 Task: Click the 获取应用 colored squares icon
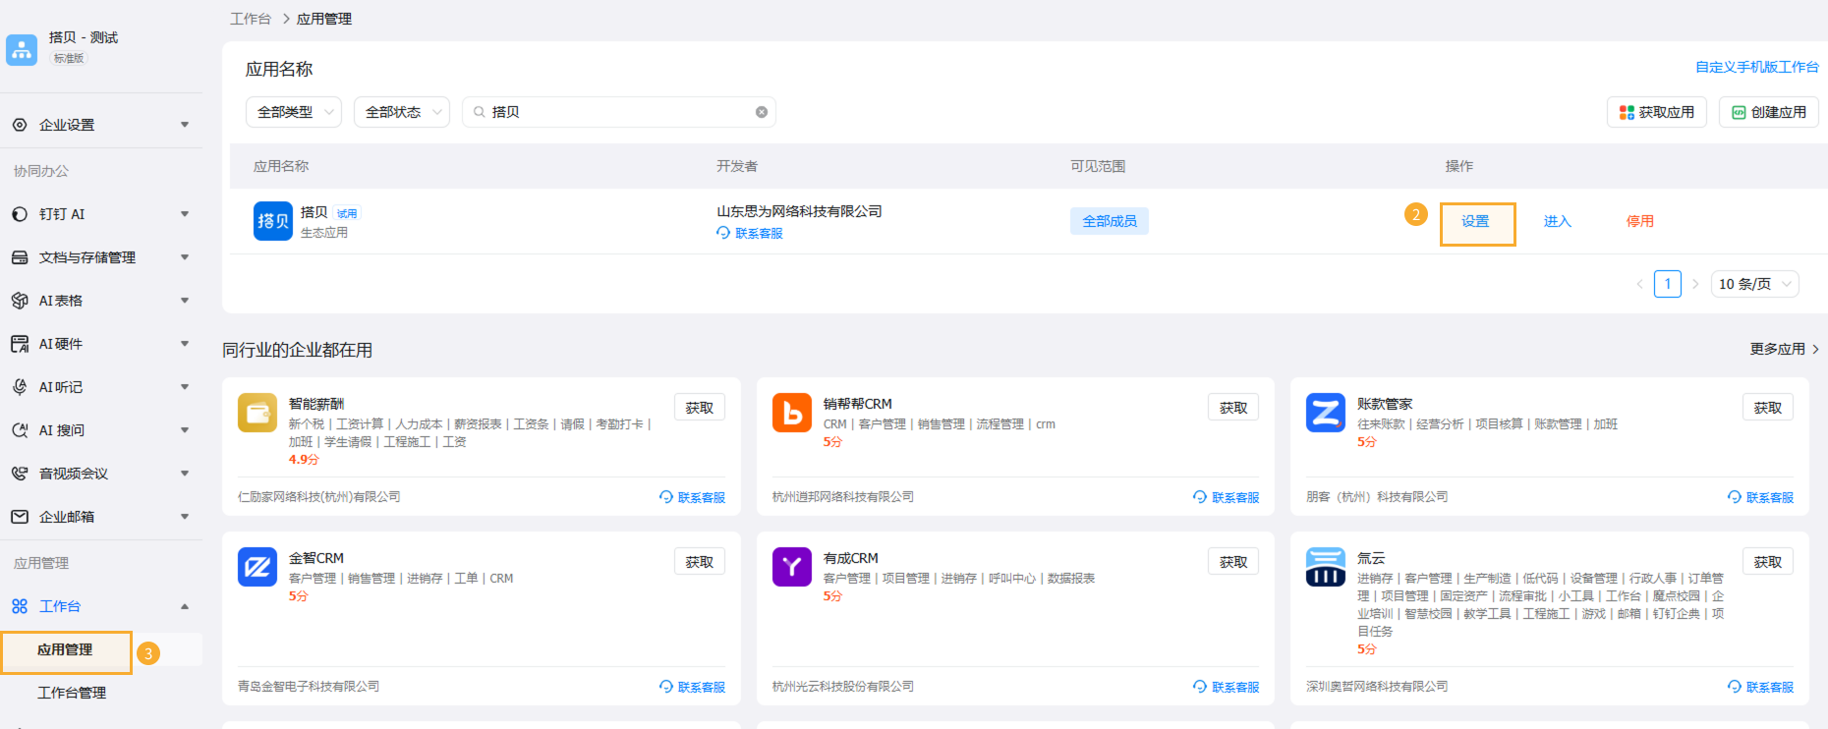click(1627, 112)
